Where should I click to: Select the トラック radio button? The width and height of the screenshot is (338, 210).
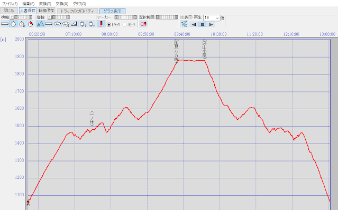[x=109, y=25]
